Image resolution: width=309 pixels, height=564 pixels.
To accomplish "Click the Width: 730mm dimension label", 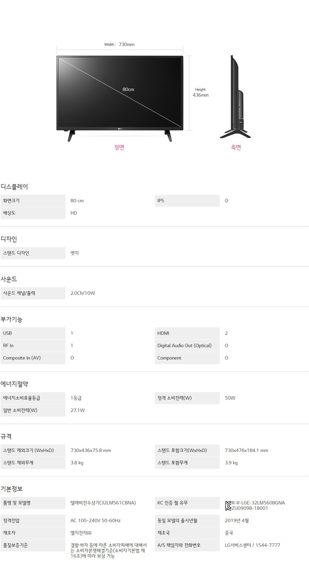I will coord(119,45).
